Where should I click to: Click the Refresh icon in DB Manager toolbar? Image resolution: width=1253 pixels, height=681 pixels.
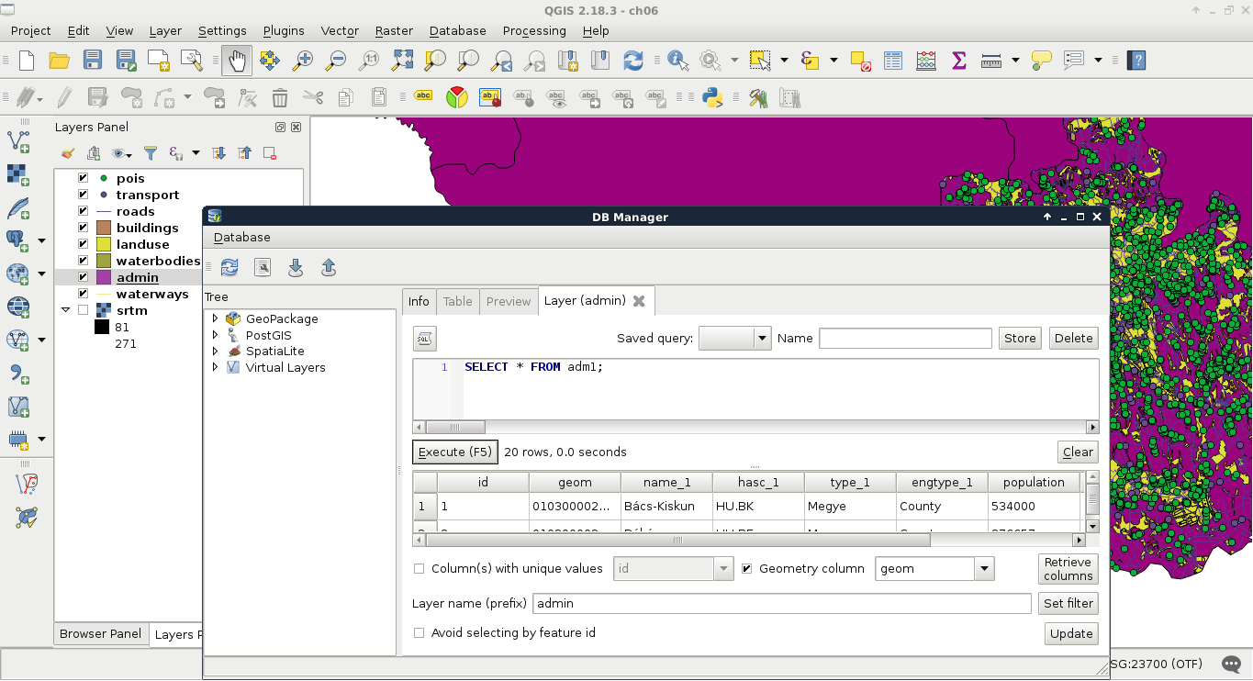pyautogui.click(x=229, y=267)
